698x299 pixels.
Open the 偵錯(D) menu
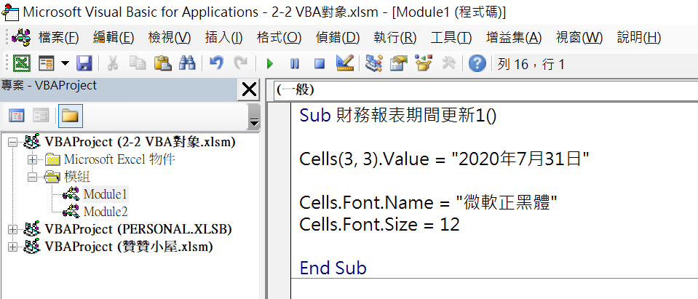(x=338, y=38)
